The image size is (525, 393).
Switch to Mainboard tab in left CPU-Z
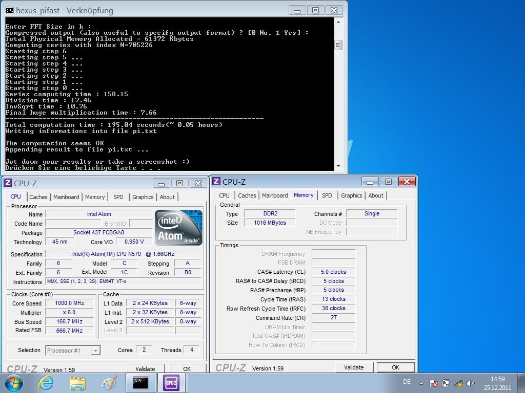tap(66, 197)
